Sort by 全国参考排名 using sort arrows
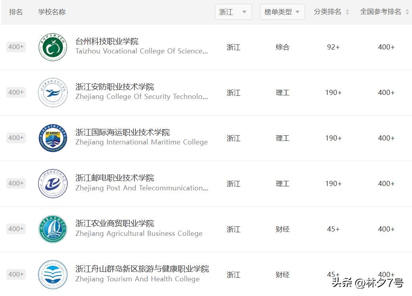Screen dimensions: 412x296 pos(407,12)
